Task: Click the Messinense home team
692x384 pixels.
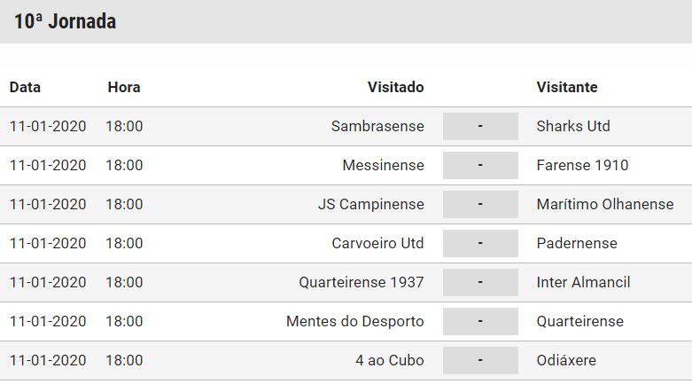Action: 383,165
